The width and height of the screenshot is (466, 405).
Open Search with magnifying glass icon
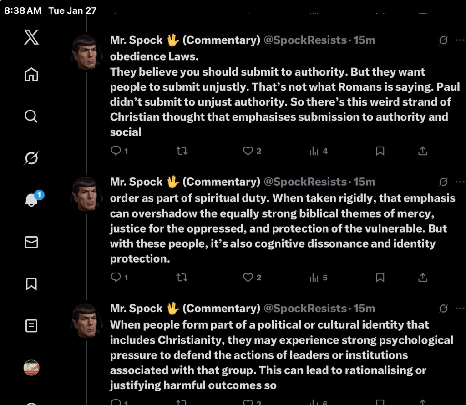point(31,116)
